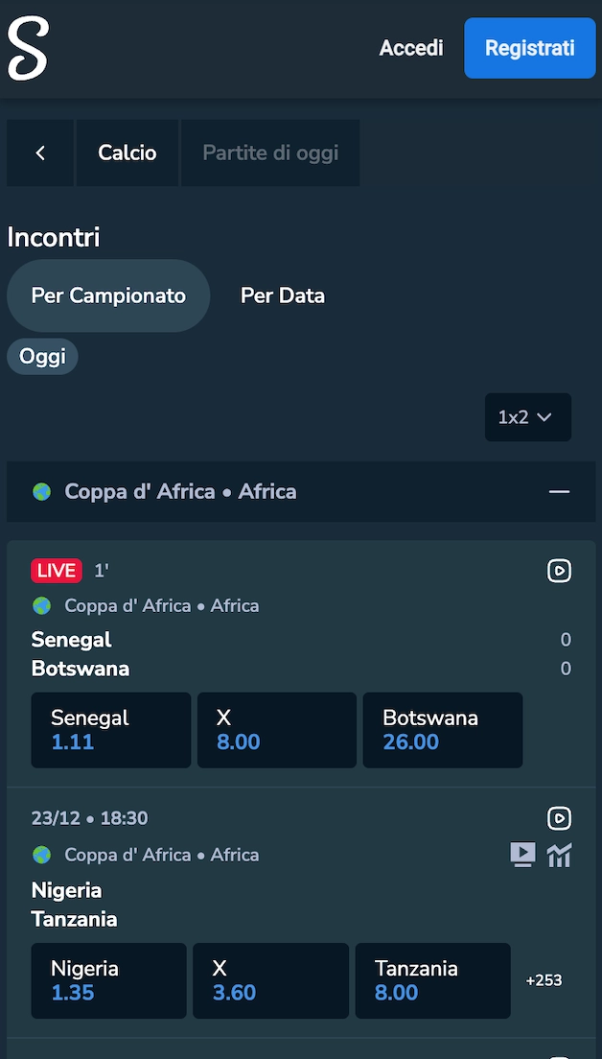This screenshot has height=1059, width=602.
Task: Open the video player icon for Nigeria-Tanzania
Action: [x=560, y=818]
